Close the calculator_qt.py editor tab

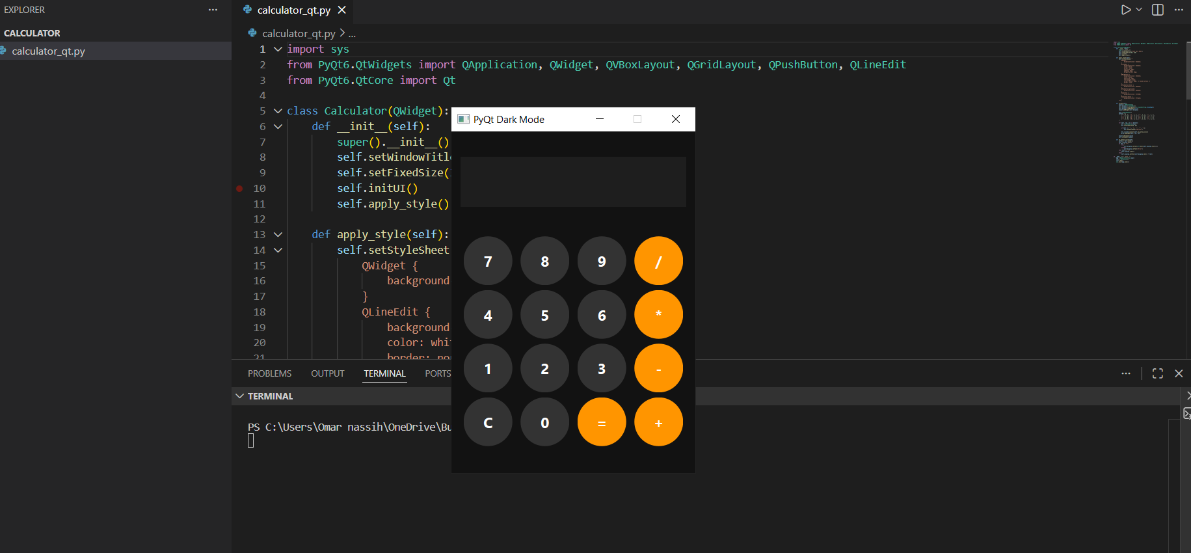[341, 10]
